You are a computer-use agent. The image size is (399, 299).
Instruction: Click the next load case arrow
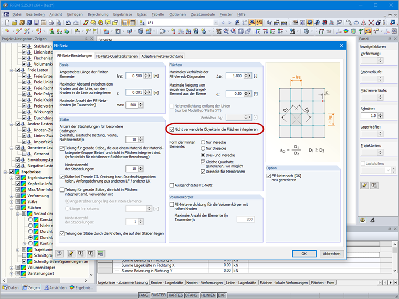230,23
